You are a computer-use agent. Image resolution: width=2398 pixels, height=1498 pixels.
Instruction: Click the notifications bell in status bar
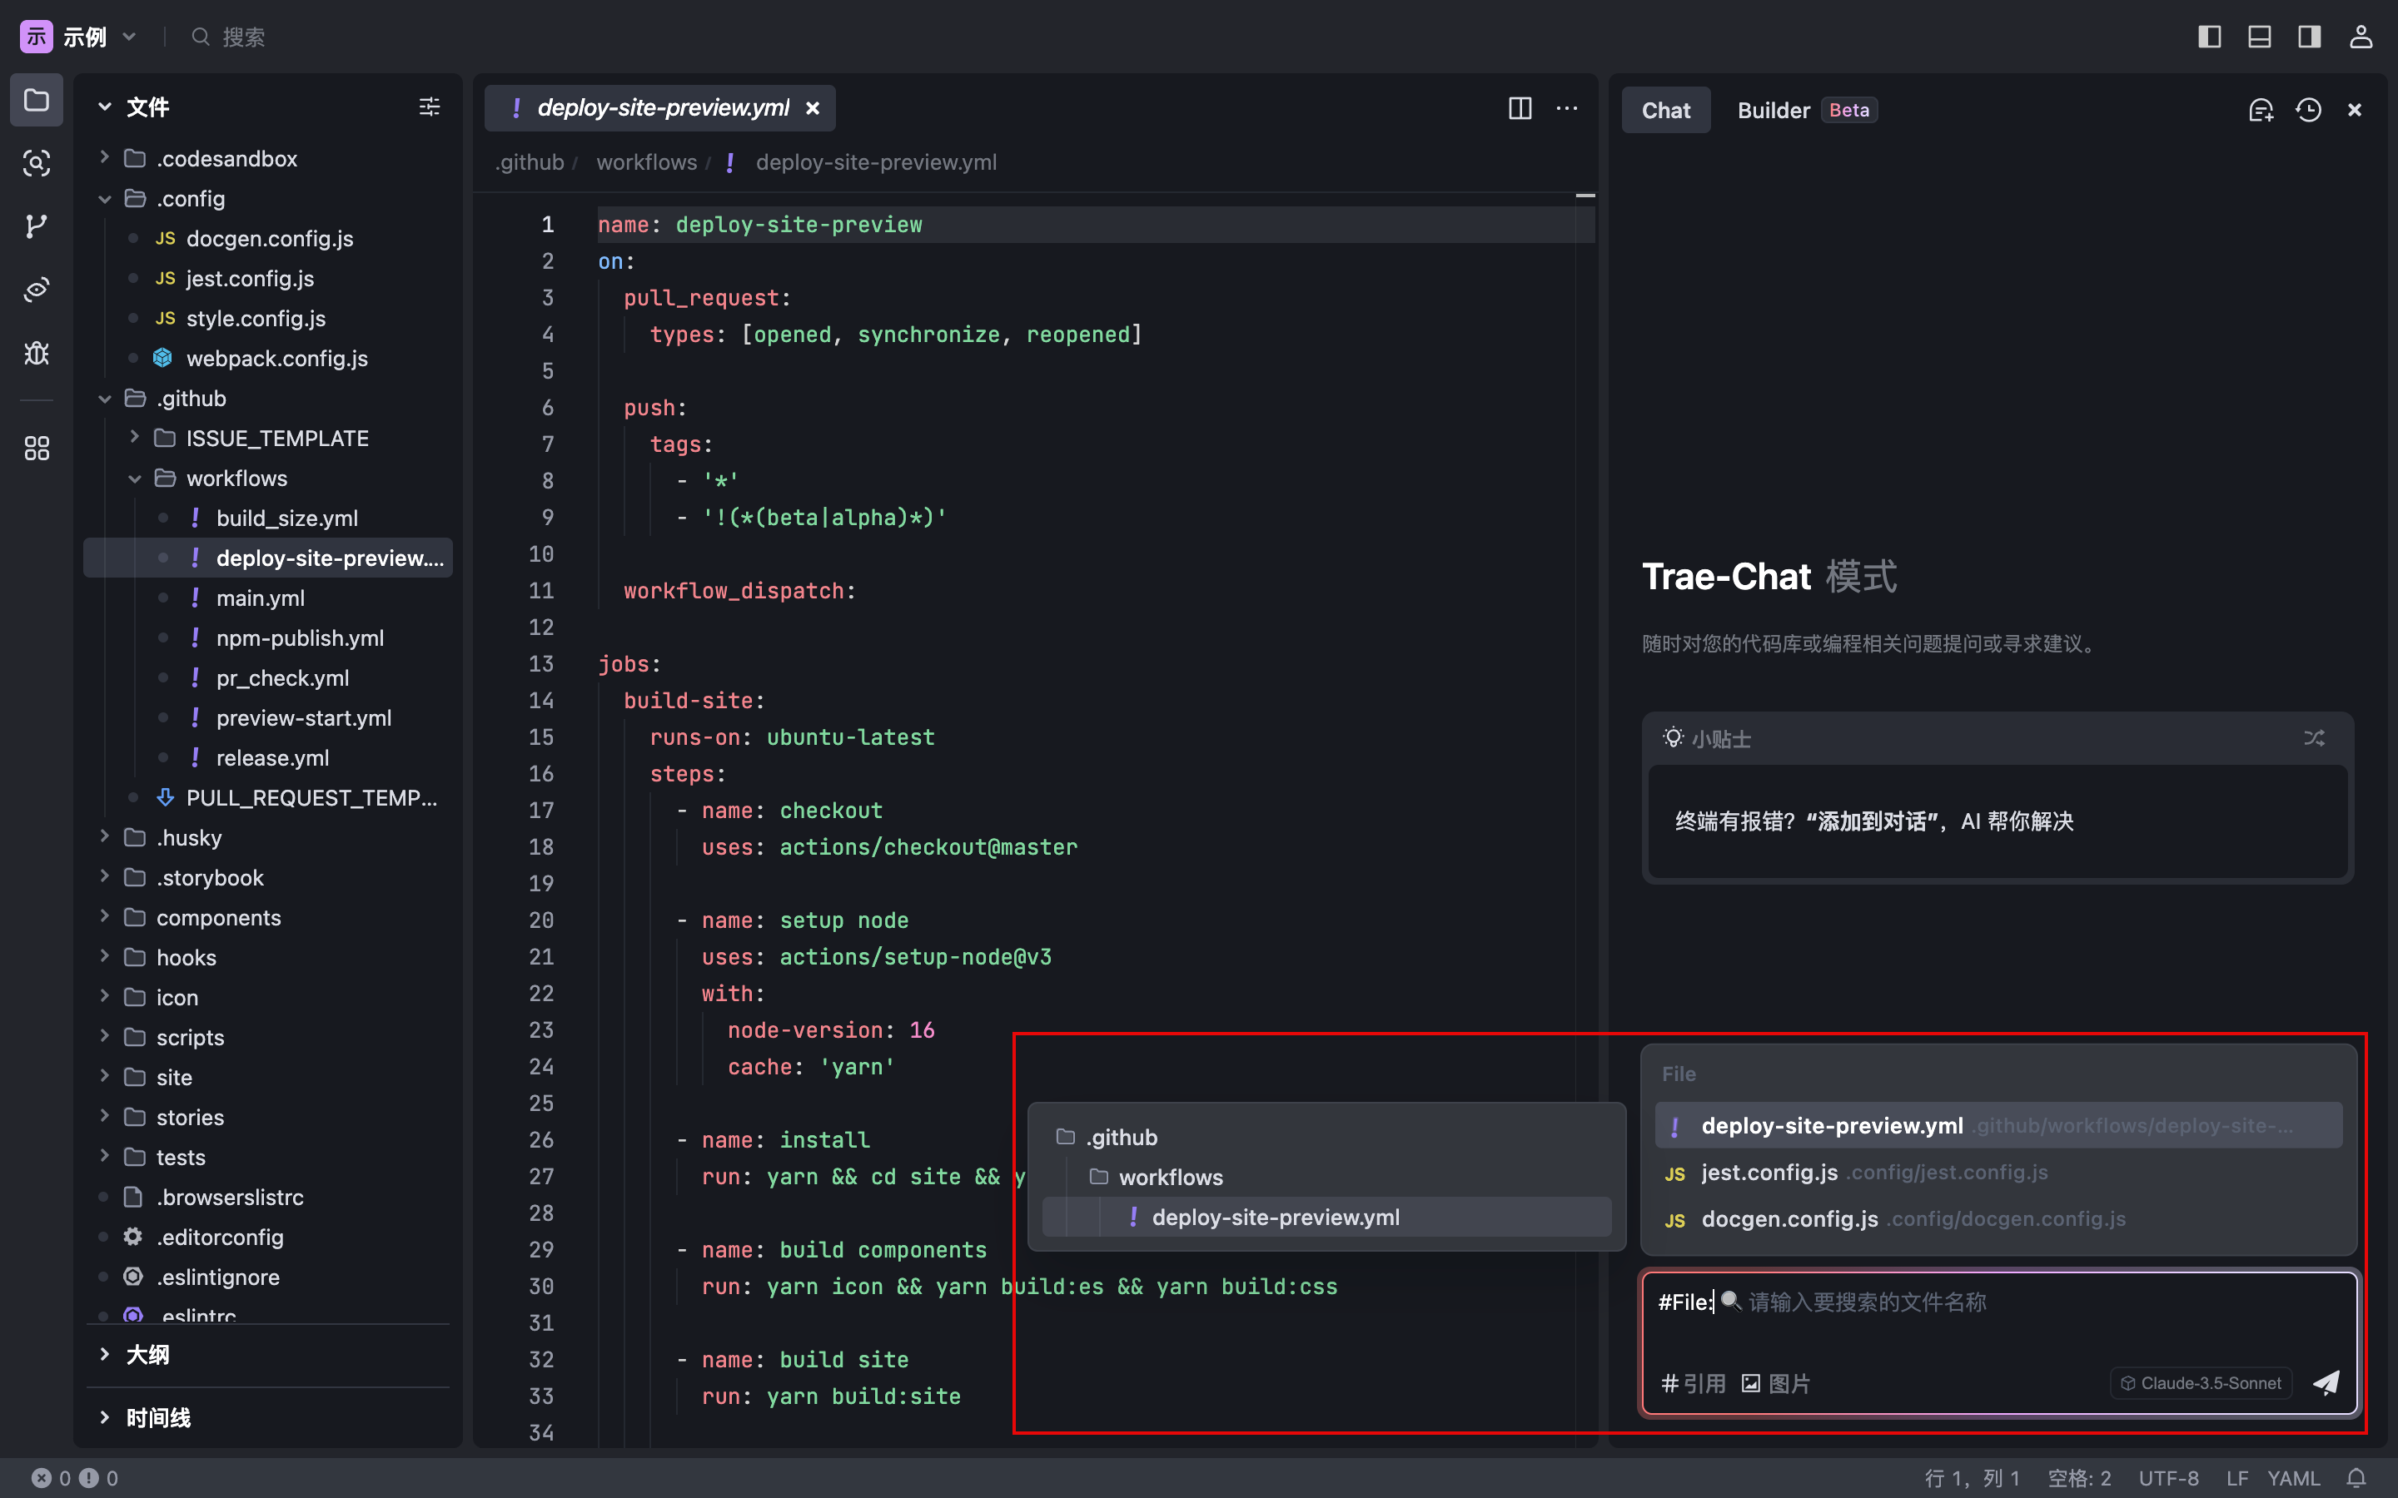pos(2356,1478)
